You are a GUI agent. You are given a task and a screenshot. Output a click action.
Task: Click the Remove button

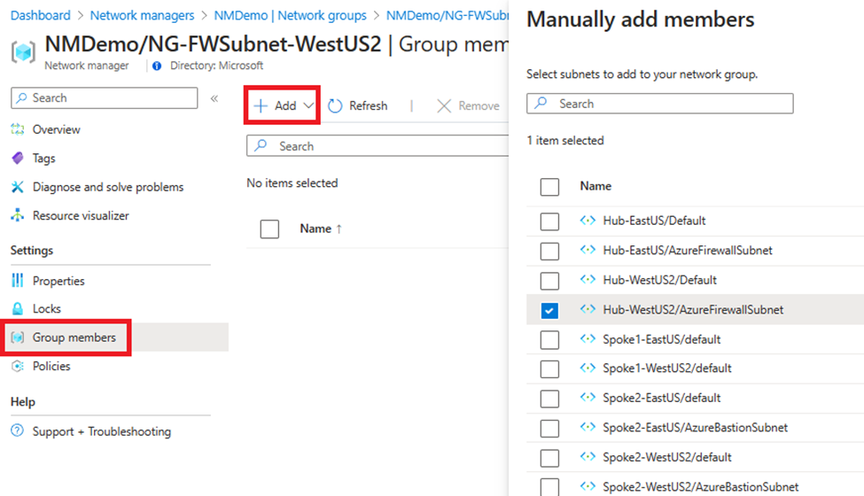468,105
